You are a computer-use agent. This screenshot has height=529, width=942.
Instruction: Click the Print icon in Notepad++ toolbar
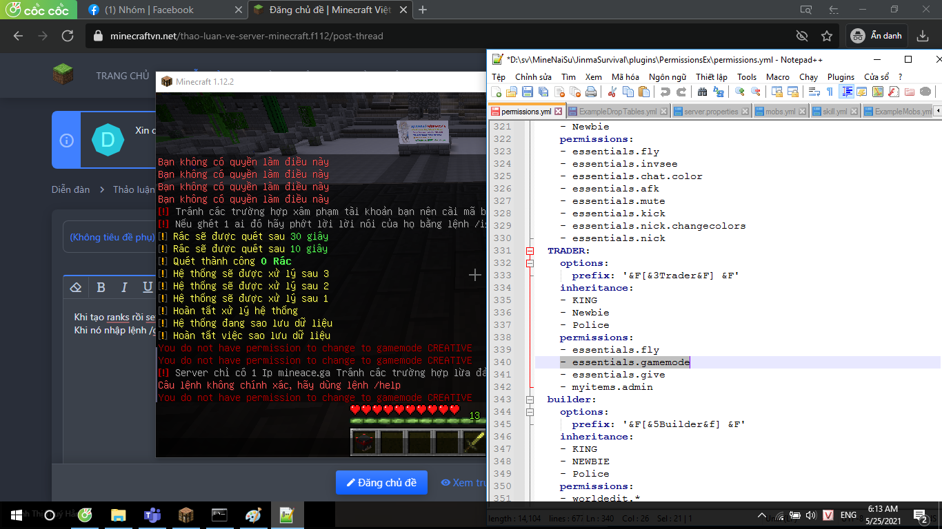click(591, 92)
